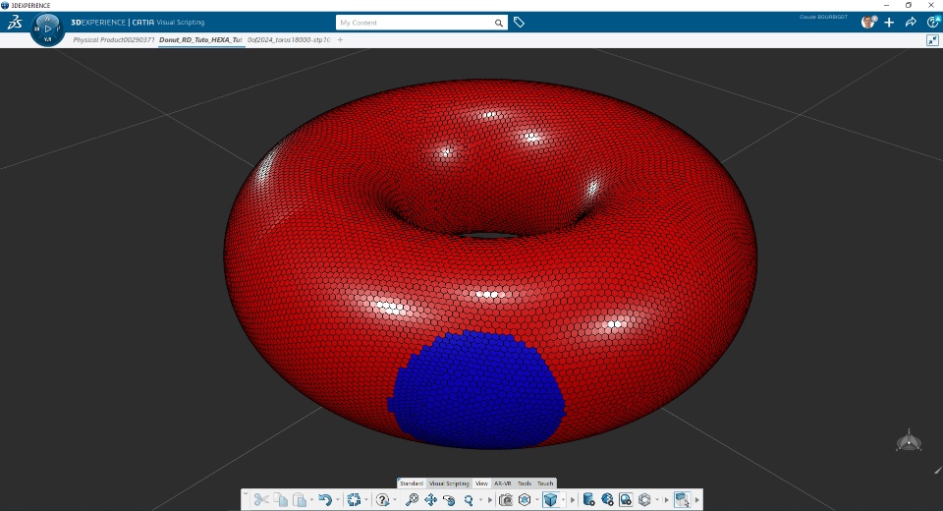Expand the Update dropdown arrow
This screenshot has height=511, width=943.
[x=366, y=500]
